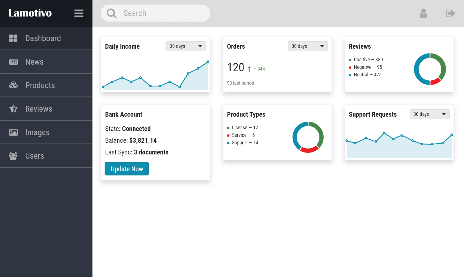
Task: Click the Product Types donut chart
Action: click(x=308, y=137)
